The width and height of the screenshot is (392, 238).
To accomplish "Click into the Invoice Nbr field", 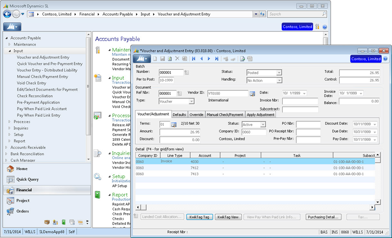I will (300, 101).
